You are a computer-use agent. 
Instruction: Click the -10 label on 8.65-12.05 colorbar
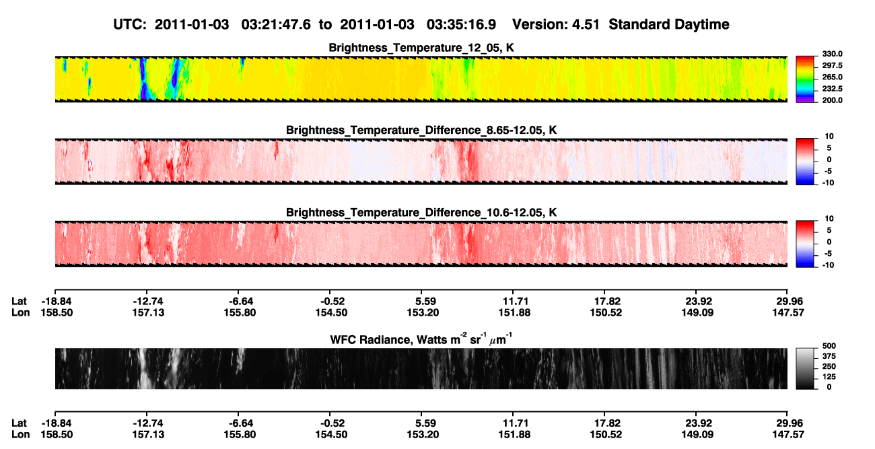coord(829,182)
